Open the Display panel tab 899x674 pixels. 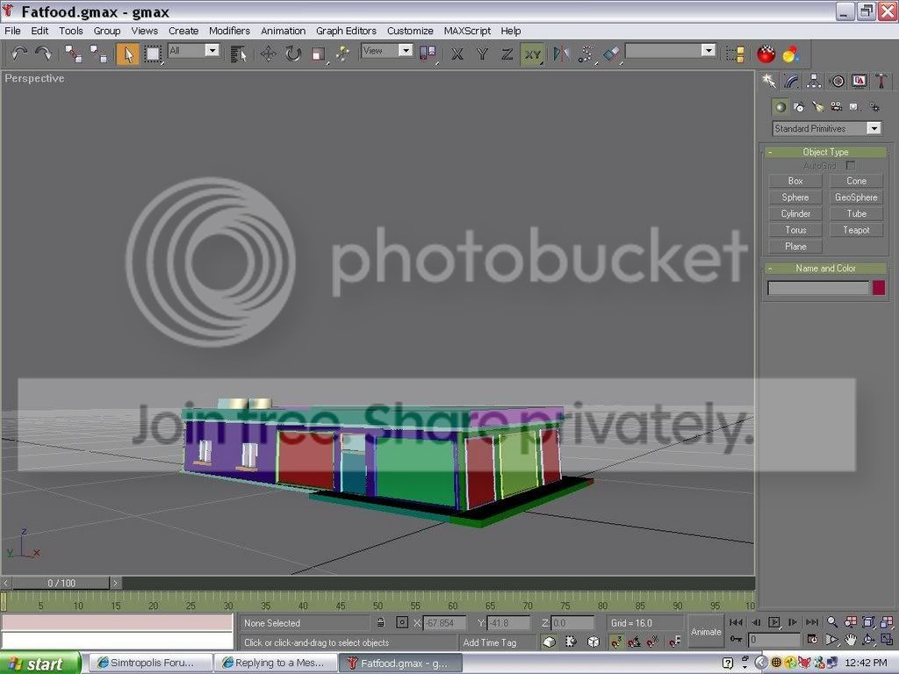(859, 82)
